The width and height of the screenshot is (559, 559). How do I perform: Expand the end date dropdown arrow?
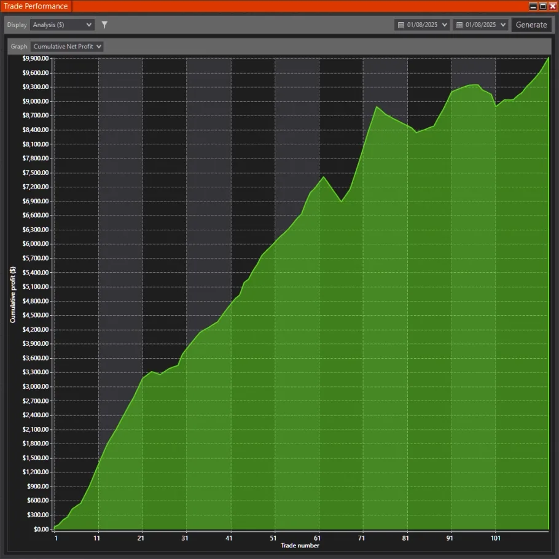click(503, 25)
